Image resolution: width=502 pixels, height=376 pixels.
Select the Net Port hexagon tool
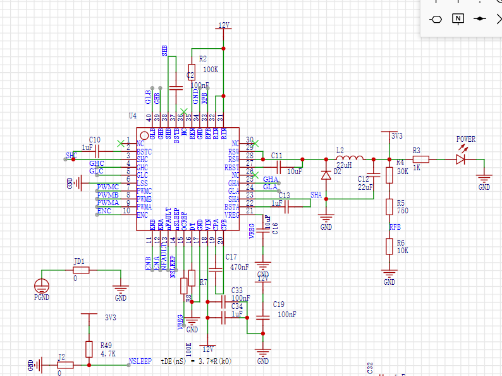tap(436, 18)
